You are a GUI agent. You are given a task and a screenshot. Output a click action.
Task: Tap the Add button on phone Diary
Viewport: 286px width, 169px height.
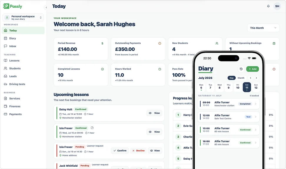tap(253, 69)
